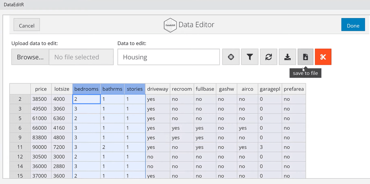Select row header 12
Viewport: 370px width, 184px height.
coord(20,157)
